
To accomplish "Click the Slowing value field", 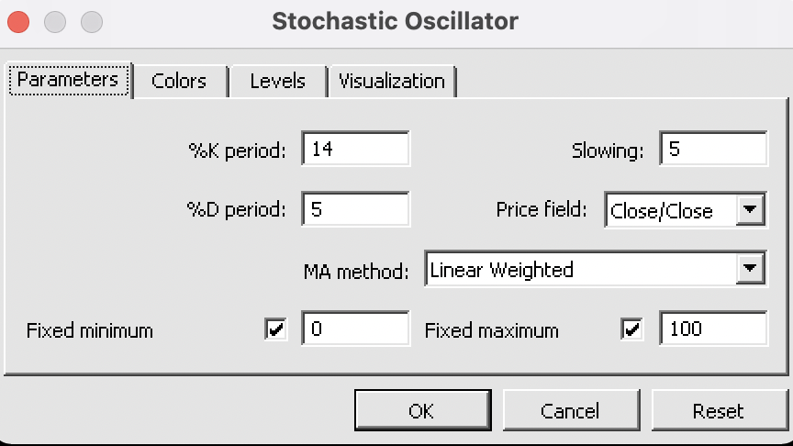I will click(713, 150).
